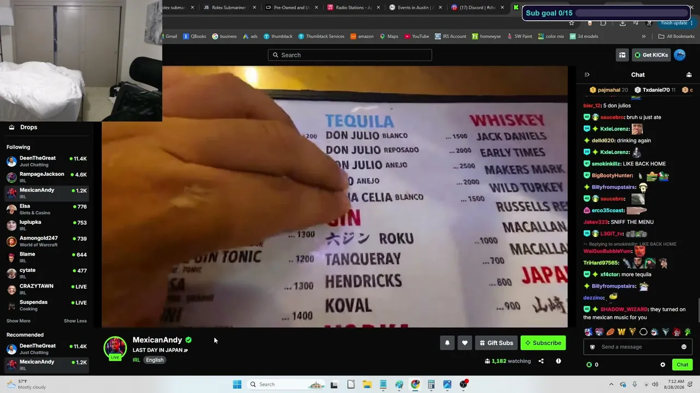Show more bookmarks with the double chevron
The image size is (700, 393).
pos(644,37)
